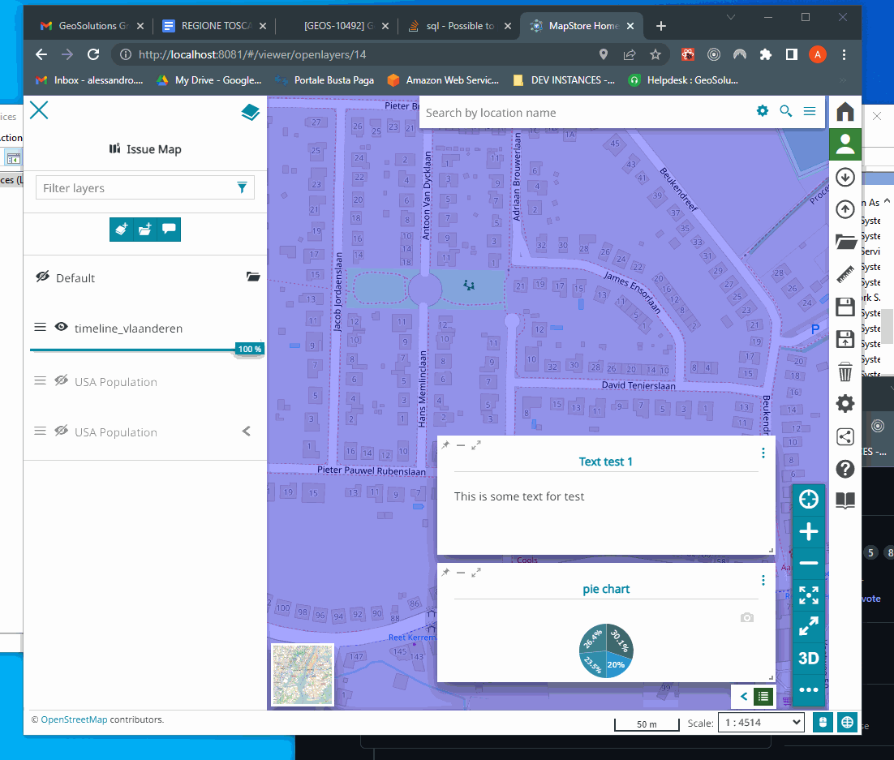
Task: Close the layers panel with X icon
Action: coord(39,109)
